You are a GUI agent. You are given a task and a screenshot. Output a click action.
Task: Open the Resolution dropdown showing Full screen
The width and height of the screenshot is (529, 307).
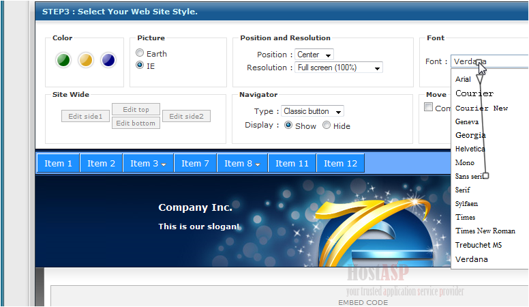click(339, 68)
